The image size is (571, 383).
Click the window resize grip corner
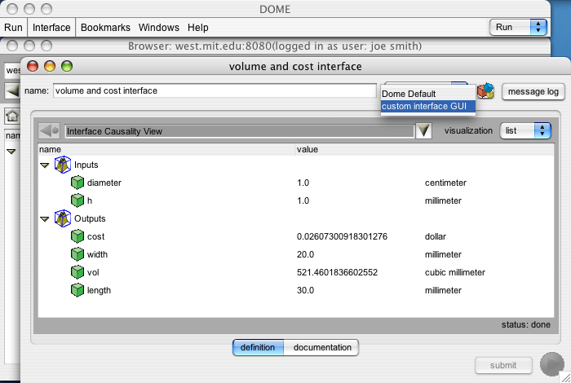(x=566, y=378)
